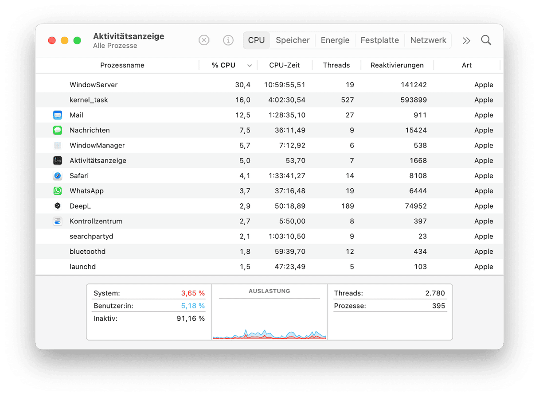
Task: Sort by % CPU column header
Action: click(x=223, y=65)
